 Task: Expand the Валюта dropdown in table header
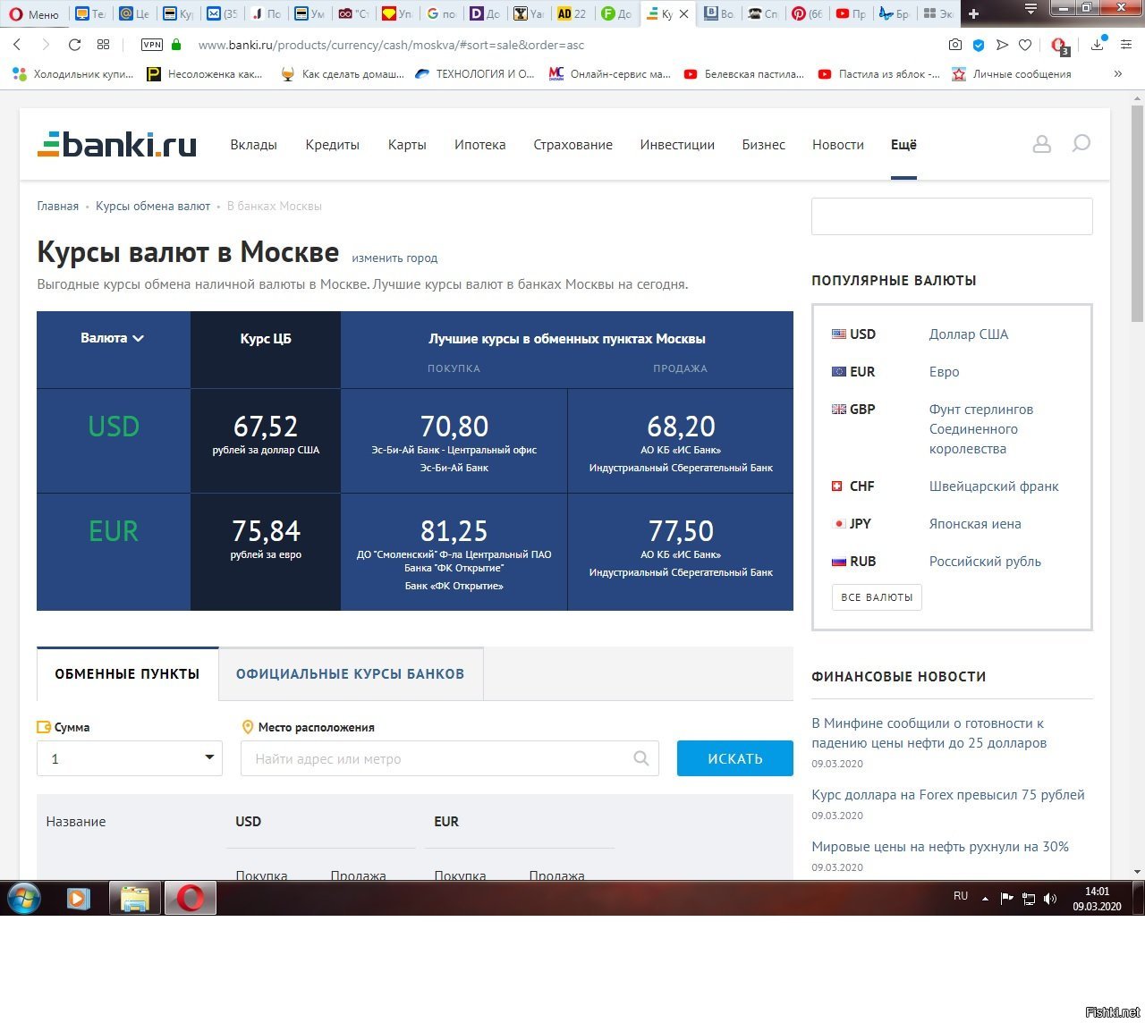tap(113, 338)
